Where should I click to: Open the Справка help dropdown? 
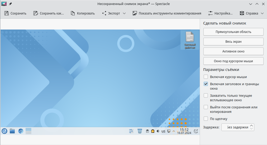251,13
